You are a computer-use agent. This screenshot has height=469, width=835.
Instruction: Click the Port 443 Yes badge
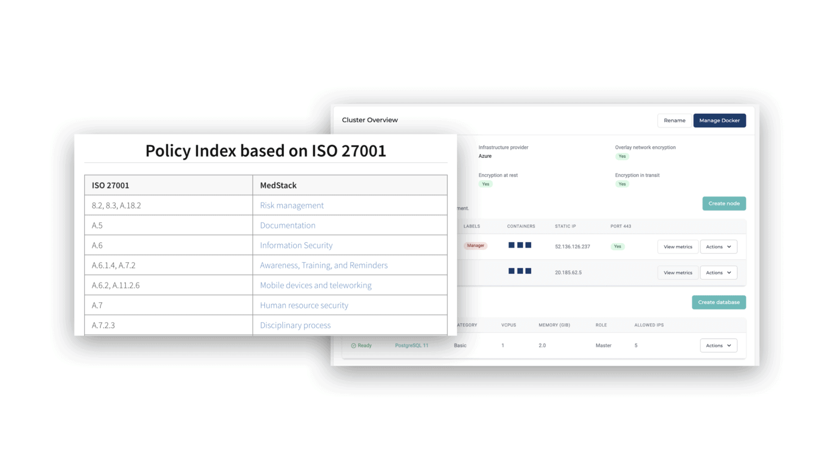tap(618, 246)
